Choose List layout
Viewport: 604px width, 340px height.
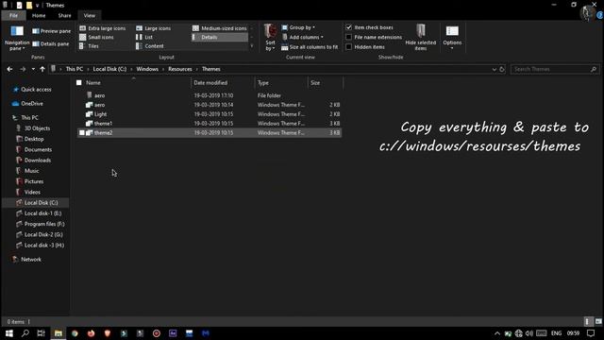coord(144,37)
